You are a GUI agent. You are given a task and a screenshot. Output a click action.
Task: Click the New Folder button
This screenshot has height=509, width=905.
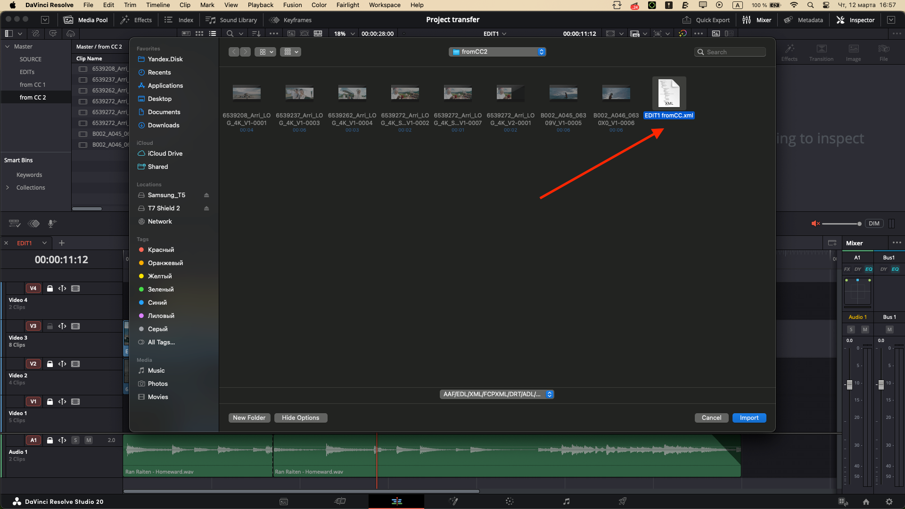(249, 417)
